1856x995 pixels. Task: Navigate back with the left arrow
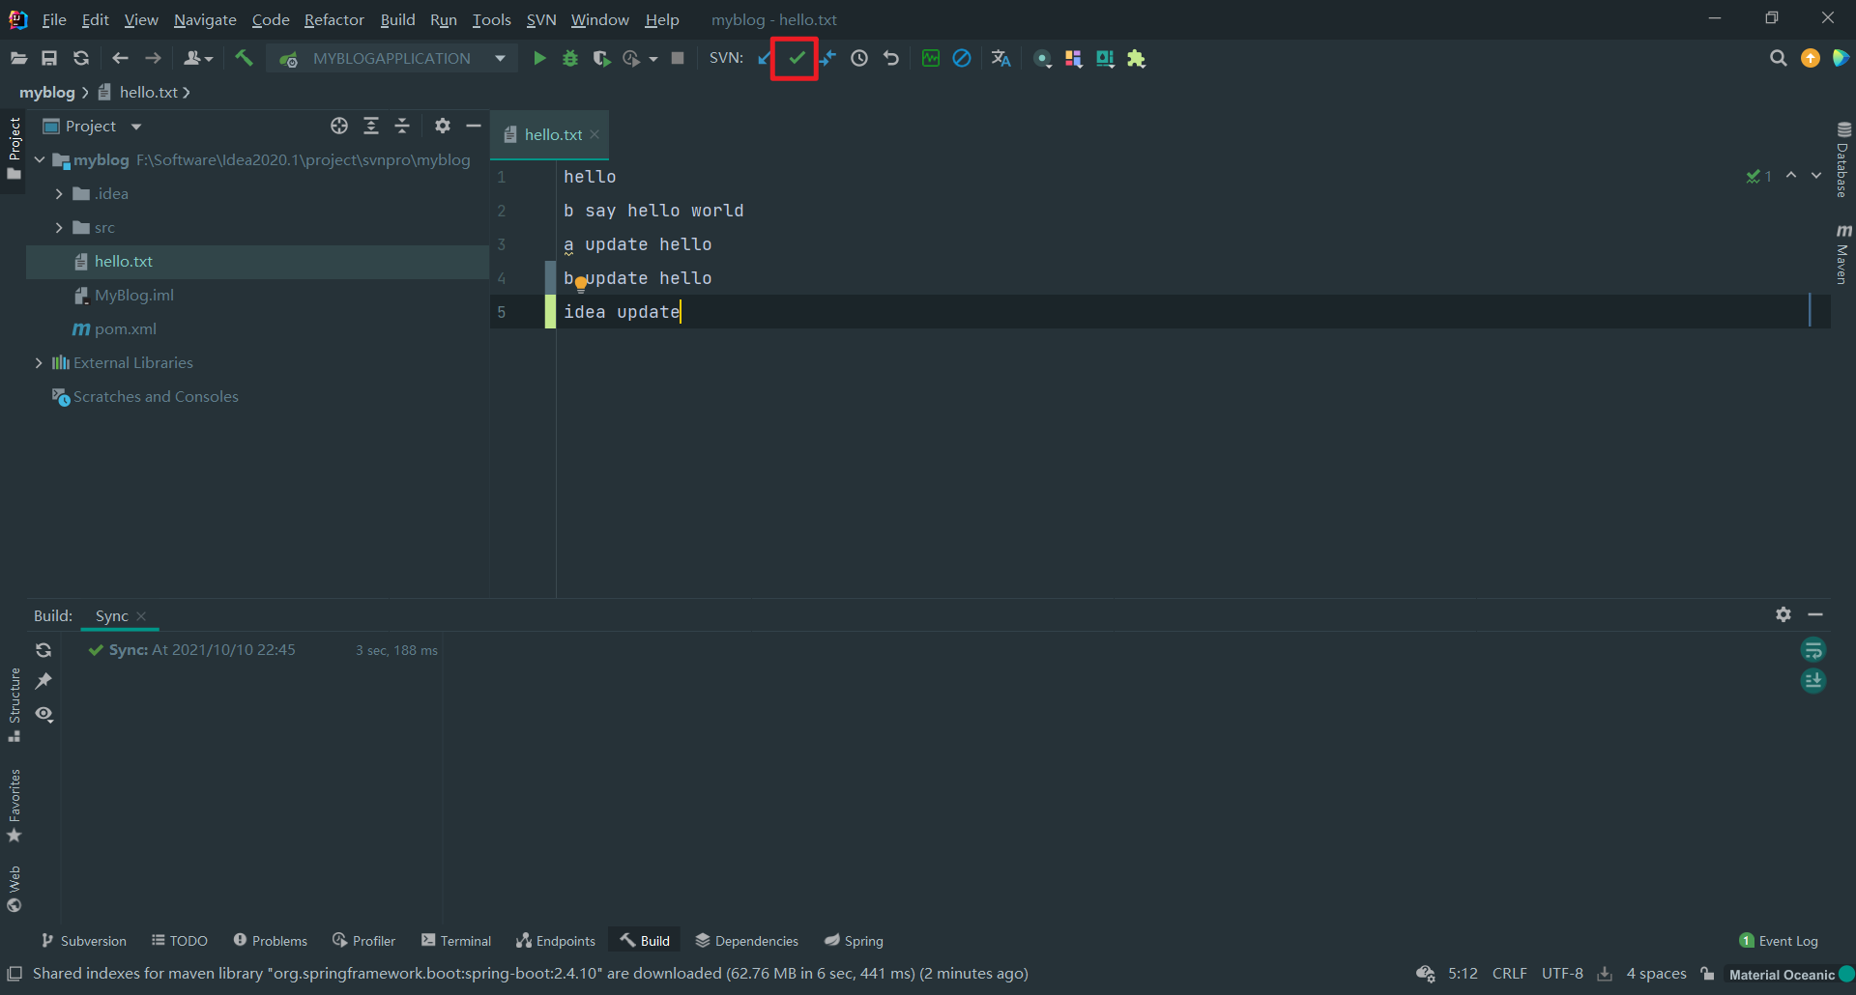point(120,59)
